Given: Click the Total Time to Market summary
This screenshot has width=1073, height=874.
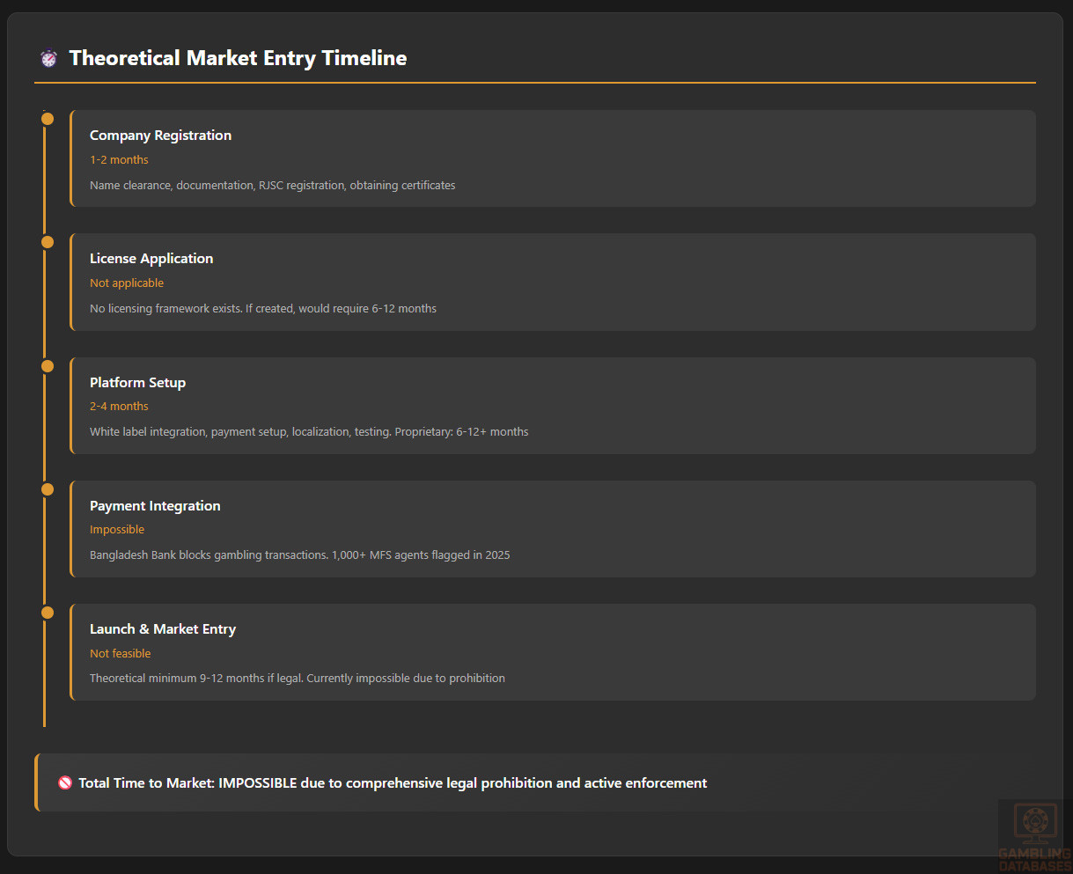Looking at the screenshot, I should 393,783.
